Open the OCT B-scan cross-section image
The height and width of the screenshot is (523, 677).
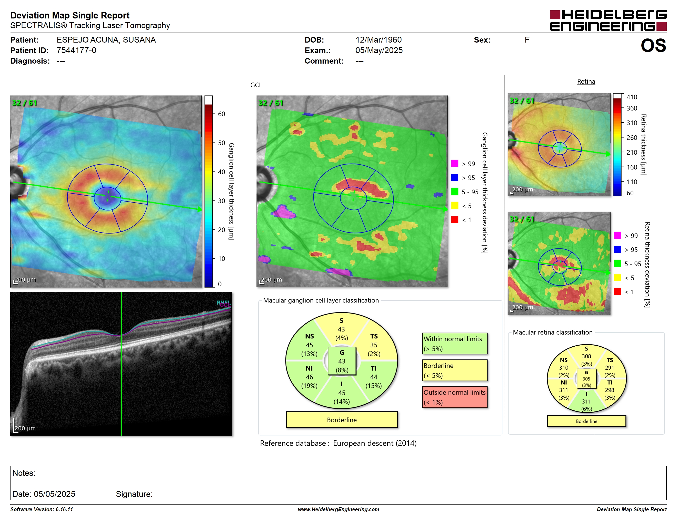click(121, 364)
